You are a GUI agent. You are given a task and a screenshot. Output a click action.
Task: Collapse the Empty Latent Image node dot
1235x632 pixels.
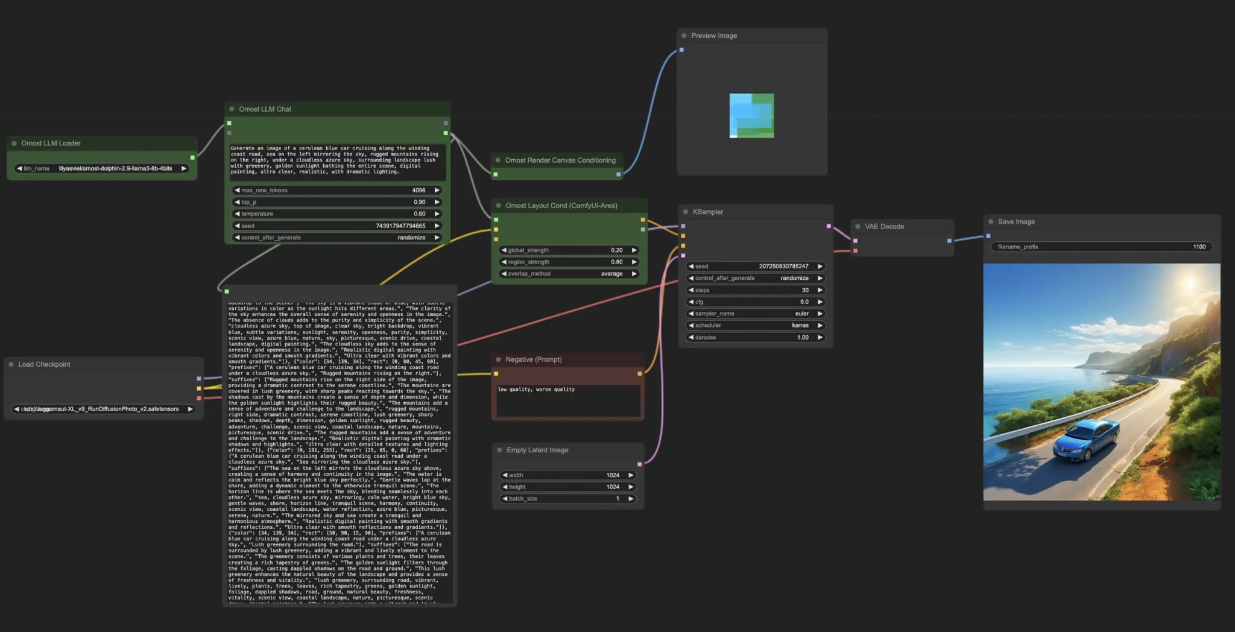click(x=499, y=450)
